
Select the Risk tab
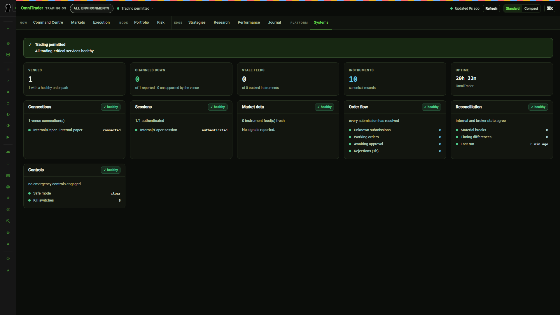point(161,22)
